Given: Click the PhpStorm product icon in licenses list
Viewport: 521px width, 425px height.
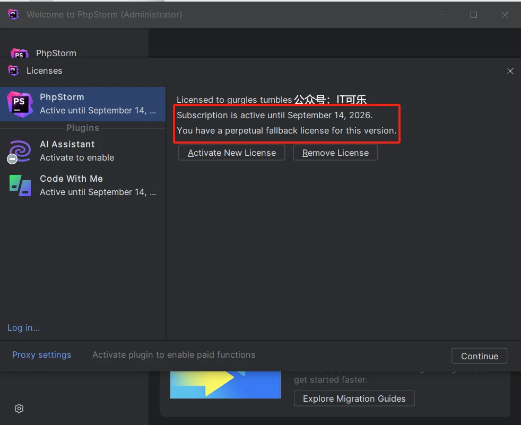Looking at the screenshot, I should pos(20,104).
